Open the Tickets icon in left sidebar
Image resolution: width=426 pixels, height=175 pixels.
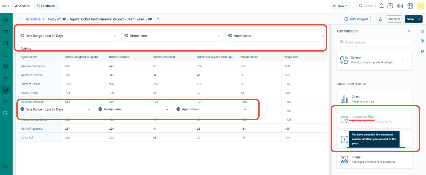click(x=6, y=32)
